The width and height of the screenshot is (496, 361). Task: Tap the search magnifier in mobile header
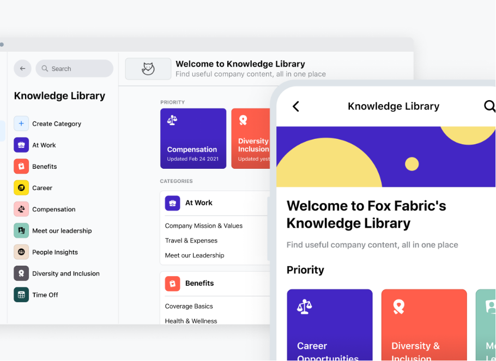coord(489,106)
